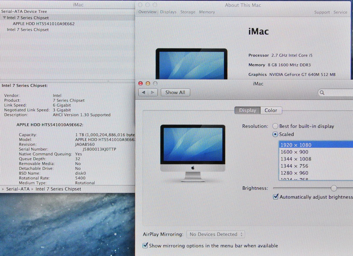Select the 1600 × 900 resolution
This screenshot has width=353, height=256.
tap(316, 152)
